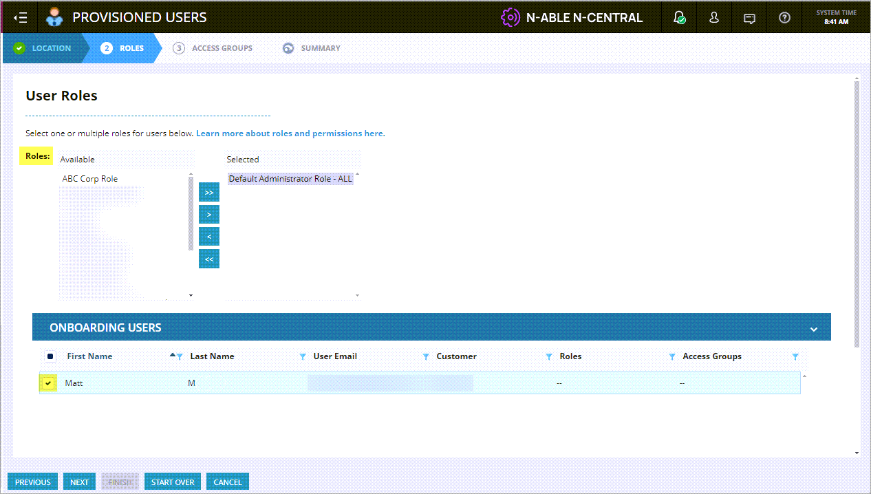Select ABC Corp Role in Available list

click(90, 179)
